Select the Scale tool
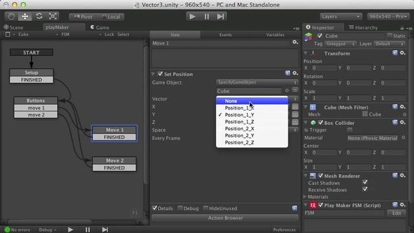The width and height of the screenshot is (414, 233). 53,16
